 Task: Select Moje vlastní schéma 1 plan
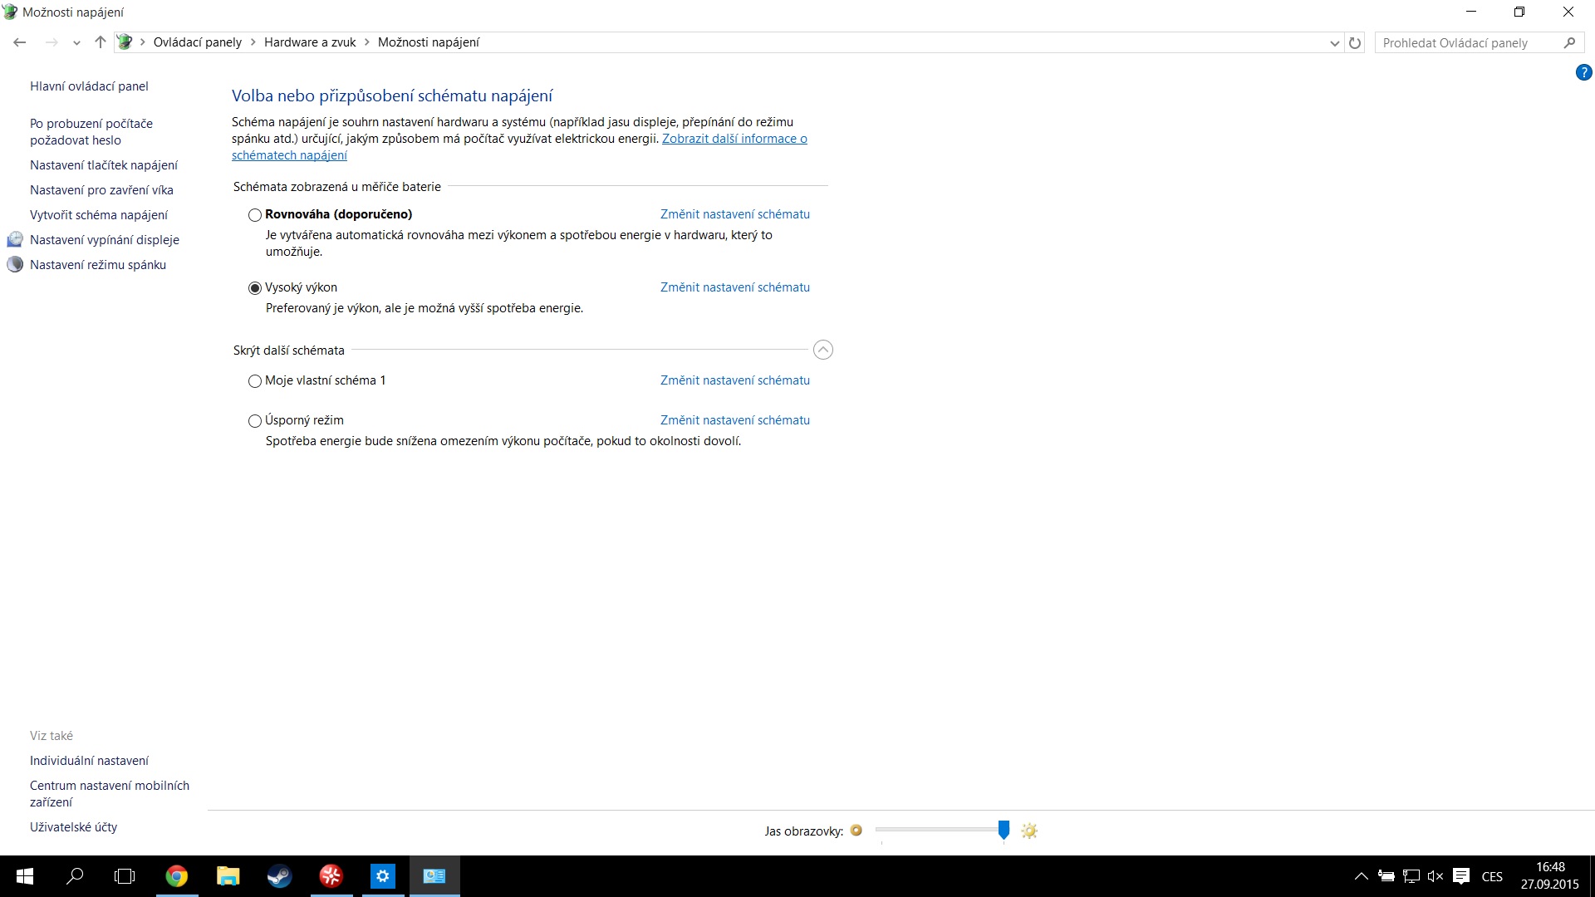pos(255,381)
